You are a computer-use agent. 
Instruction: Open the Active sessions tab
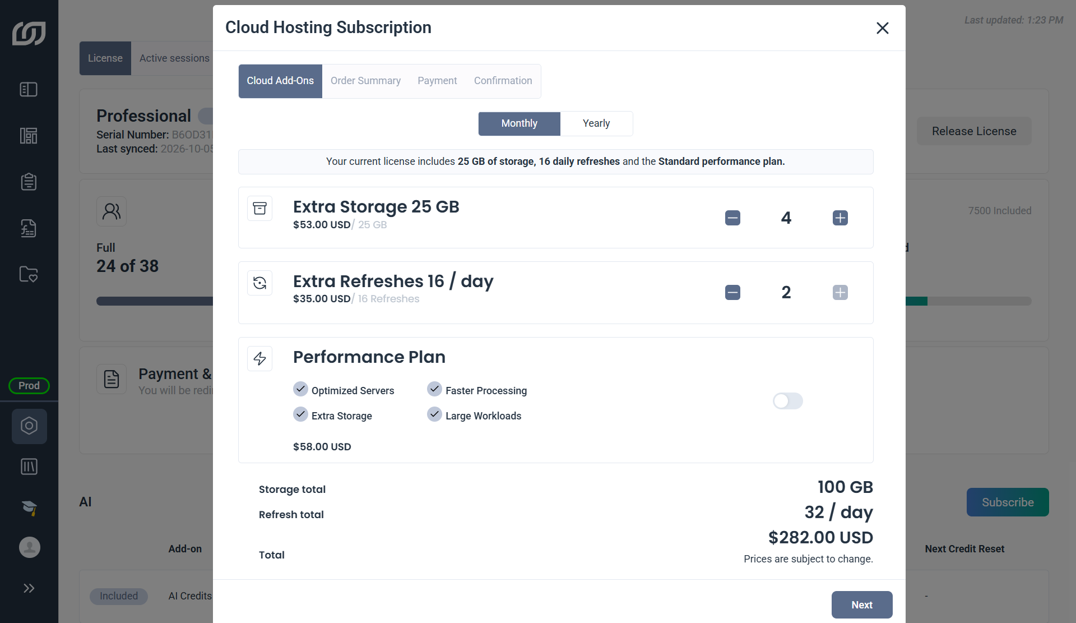[x=174, y=58]
